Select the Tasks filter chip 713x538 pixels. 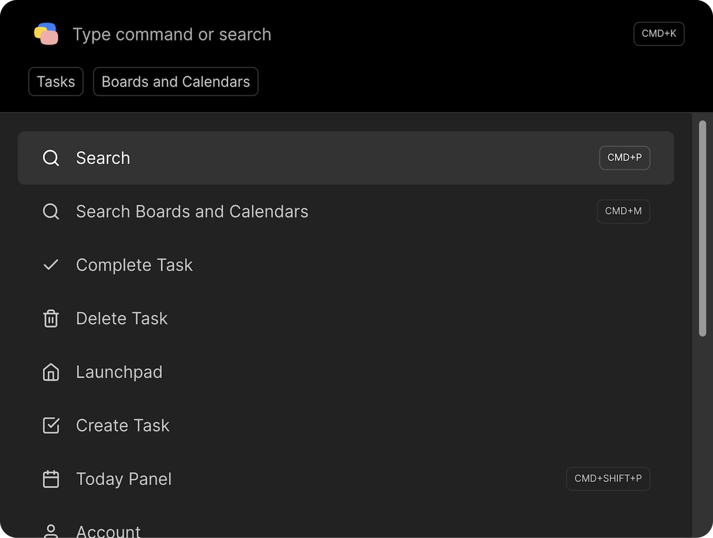tap(56, 82)
